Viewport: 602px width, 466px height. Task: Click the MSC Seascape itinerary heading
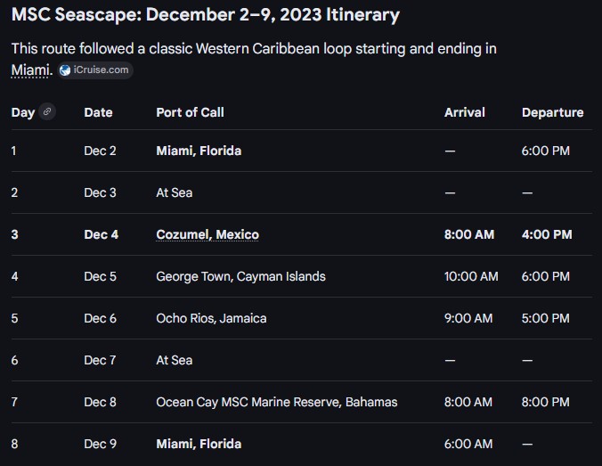206,15
